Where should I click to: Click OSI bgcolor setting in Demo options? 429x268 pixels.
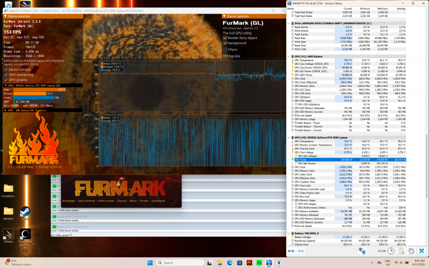[x=231, y=56]
